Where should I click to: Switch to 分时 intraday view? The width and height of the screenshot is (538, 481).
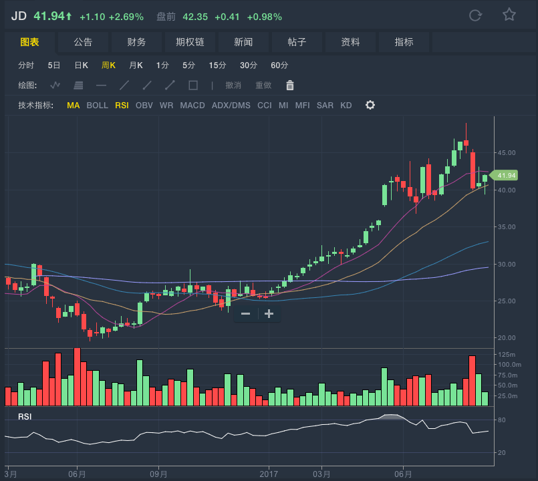26,65
